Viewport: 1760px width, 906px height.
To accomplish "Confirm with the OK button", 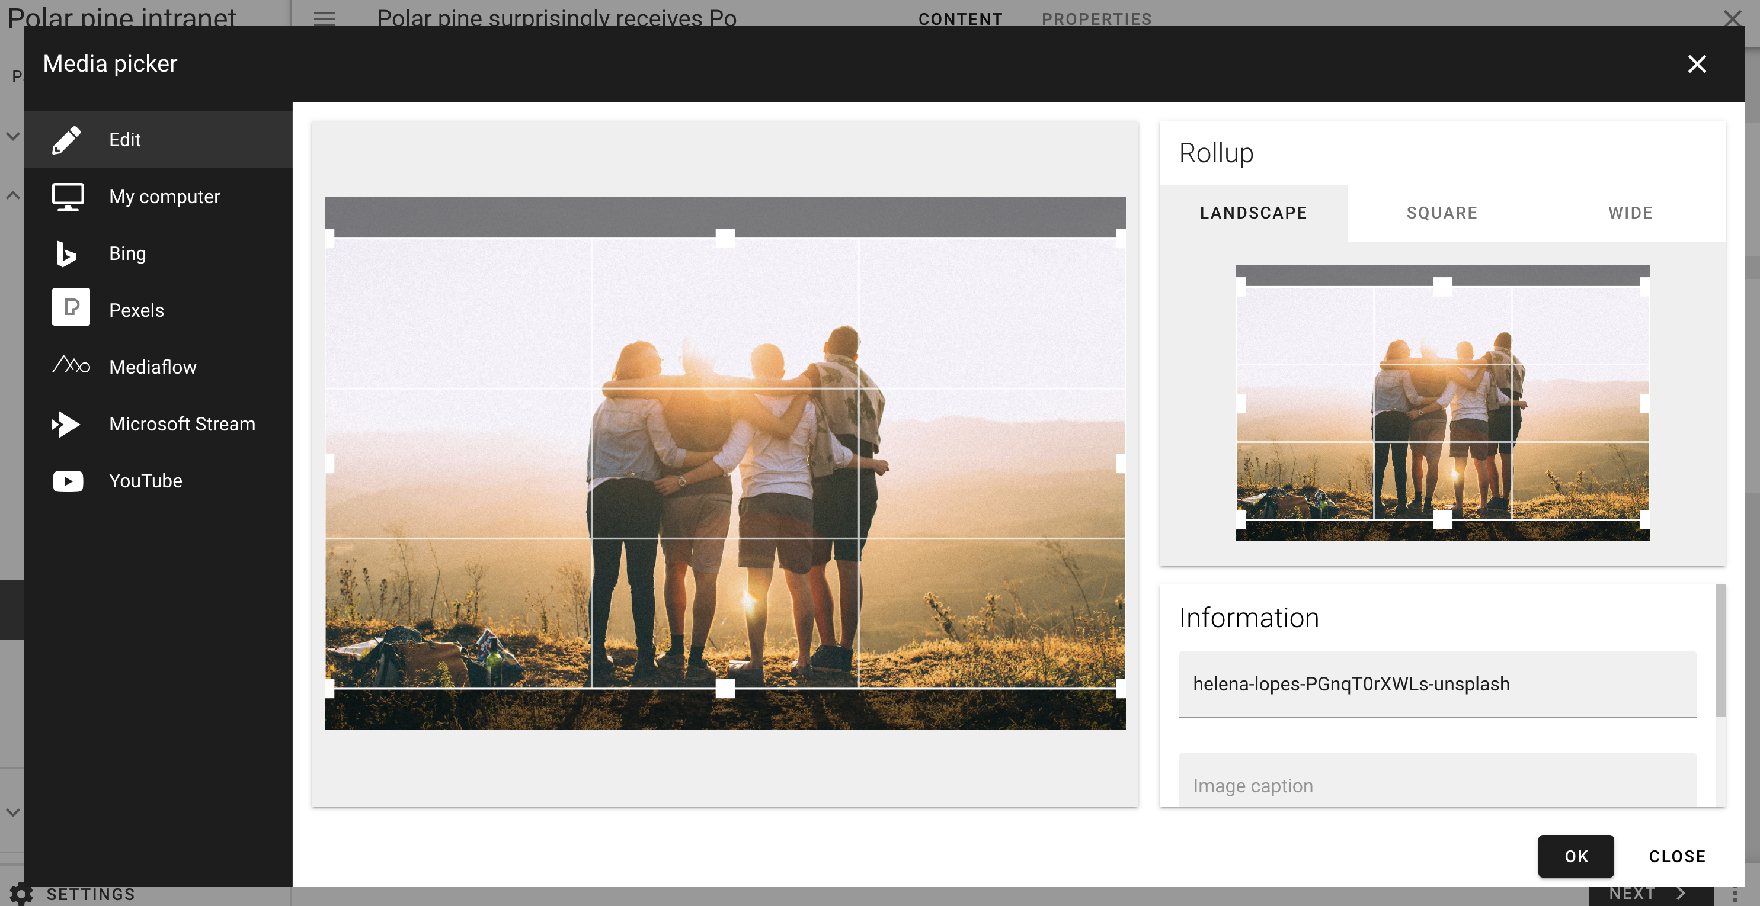I will click(x=1576, y=856).
